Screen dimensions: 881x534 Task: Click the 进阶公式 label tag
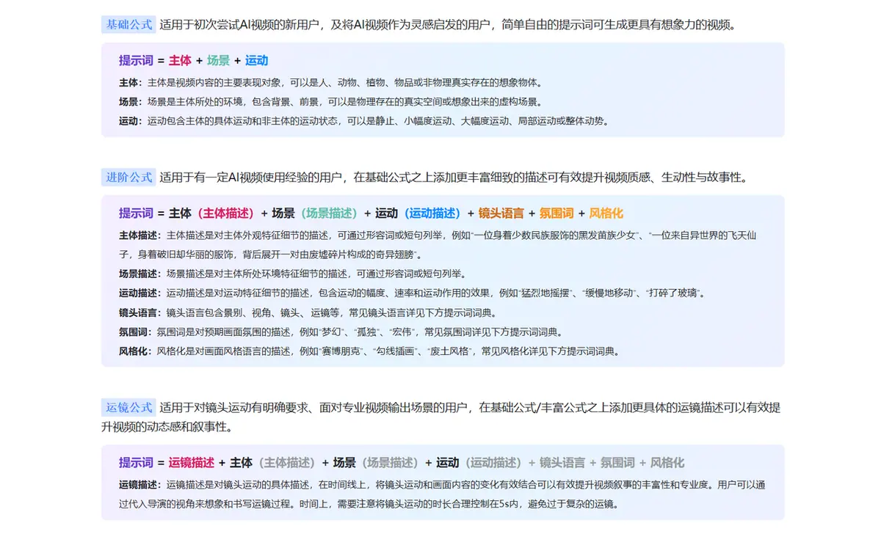click(128, 177)
